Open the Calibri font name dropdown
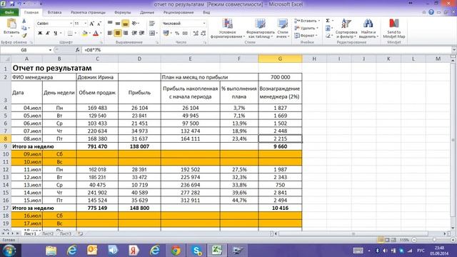The image size is (457, 257). pos(71,24)
